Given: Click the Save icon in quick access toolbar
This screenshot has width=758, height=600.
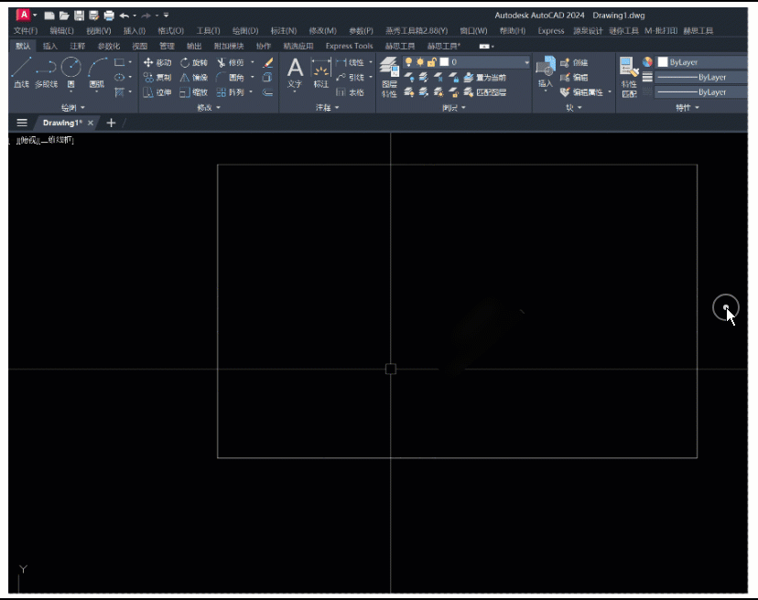Looking at the screenshot, I should coord(79,16).
